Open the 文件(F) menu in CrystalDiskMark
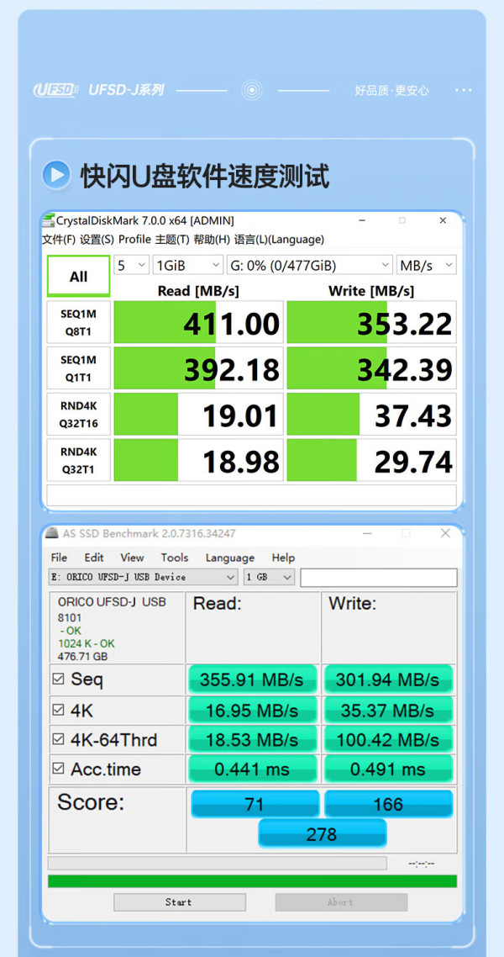 point(59,239)
